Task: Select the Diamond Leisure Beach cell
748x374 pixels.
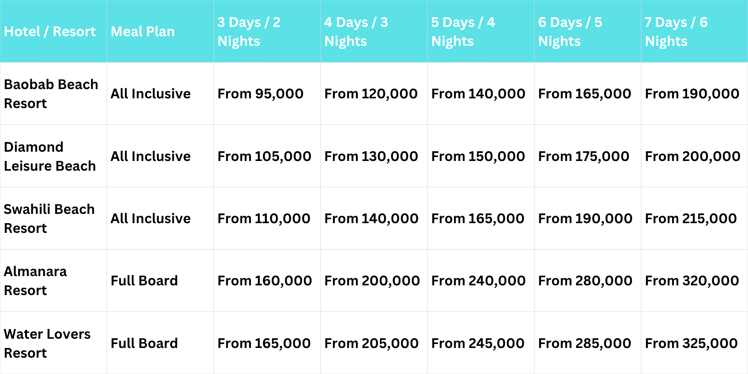Action: click(50, 157)
